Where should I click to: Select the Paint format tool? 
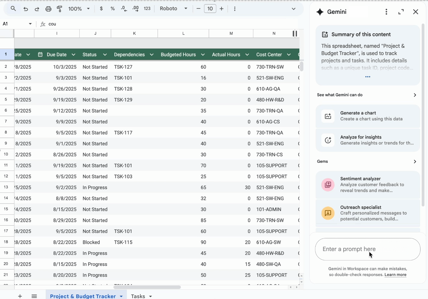[x=60, y=9]
